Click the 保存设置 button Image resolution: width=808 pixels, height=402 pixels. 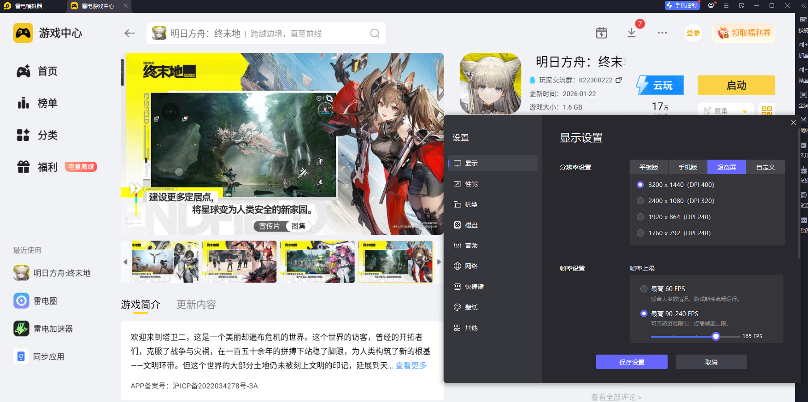coord(632,362)
